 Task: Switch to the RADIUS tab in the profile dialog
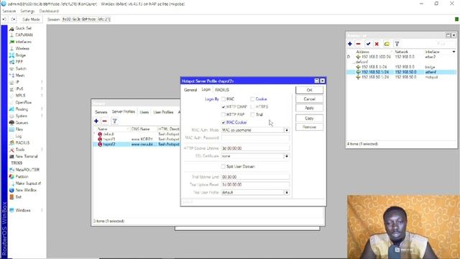(x=222, y=90)
